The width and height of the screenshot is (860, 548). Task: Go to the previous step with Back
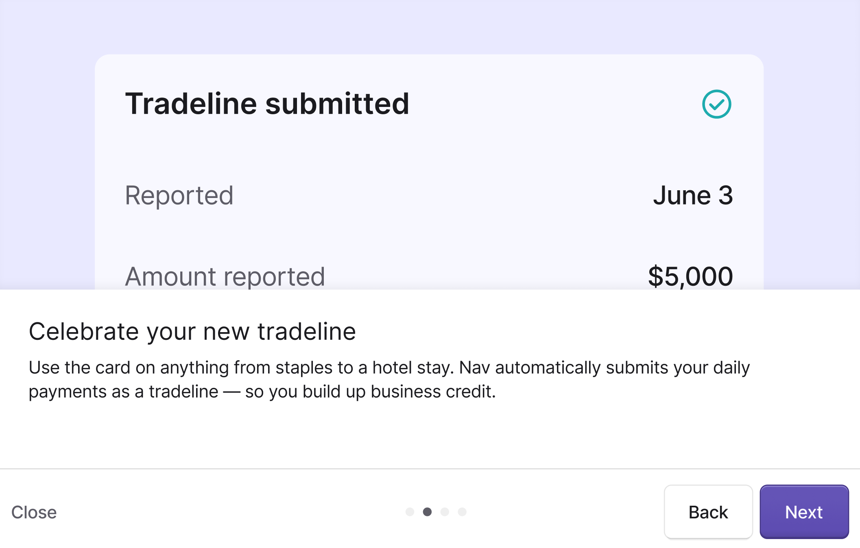coord(708,512)
